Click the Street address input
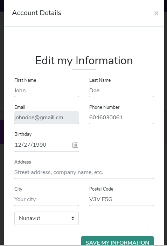The height and width of the screenshot is (246, 167). click(x=84, y=172)
